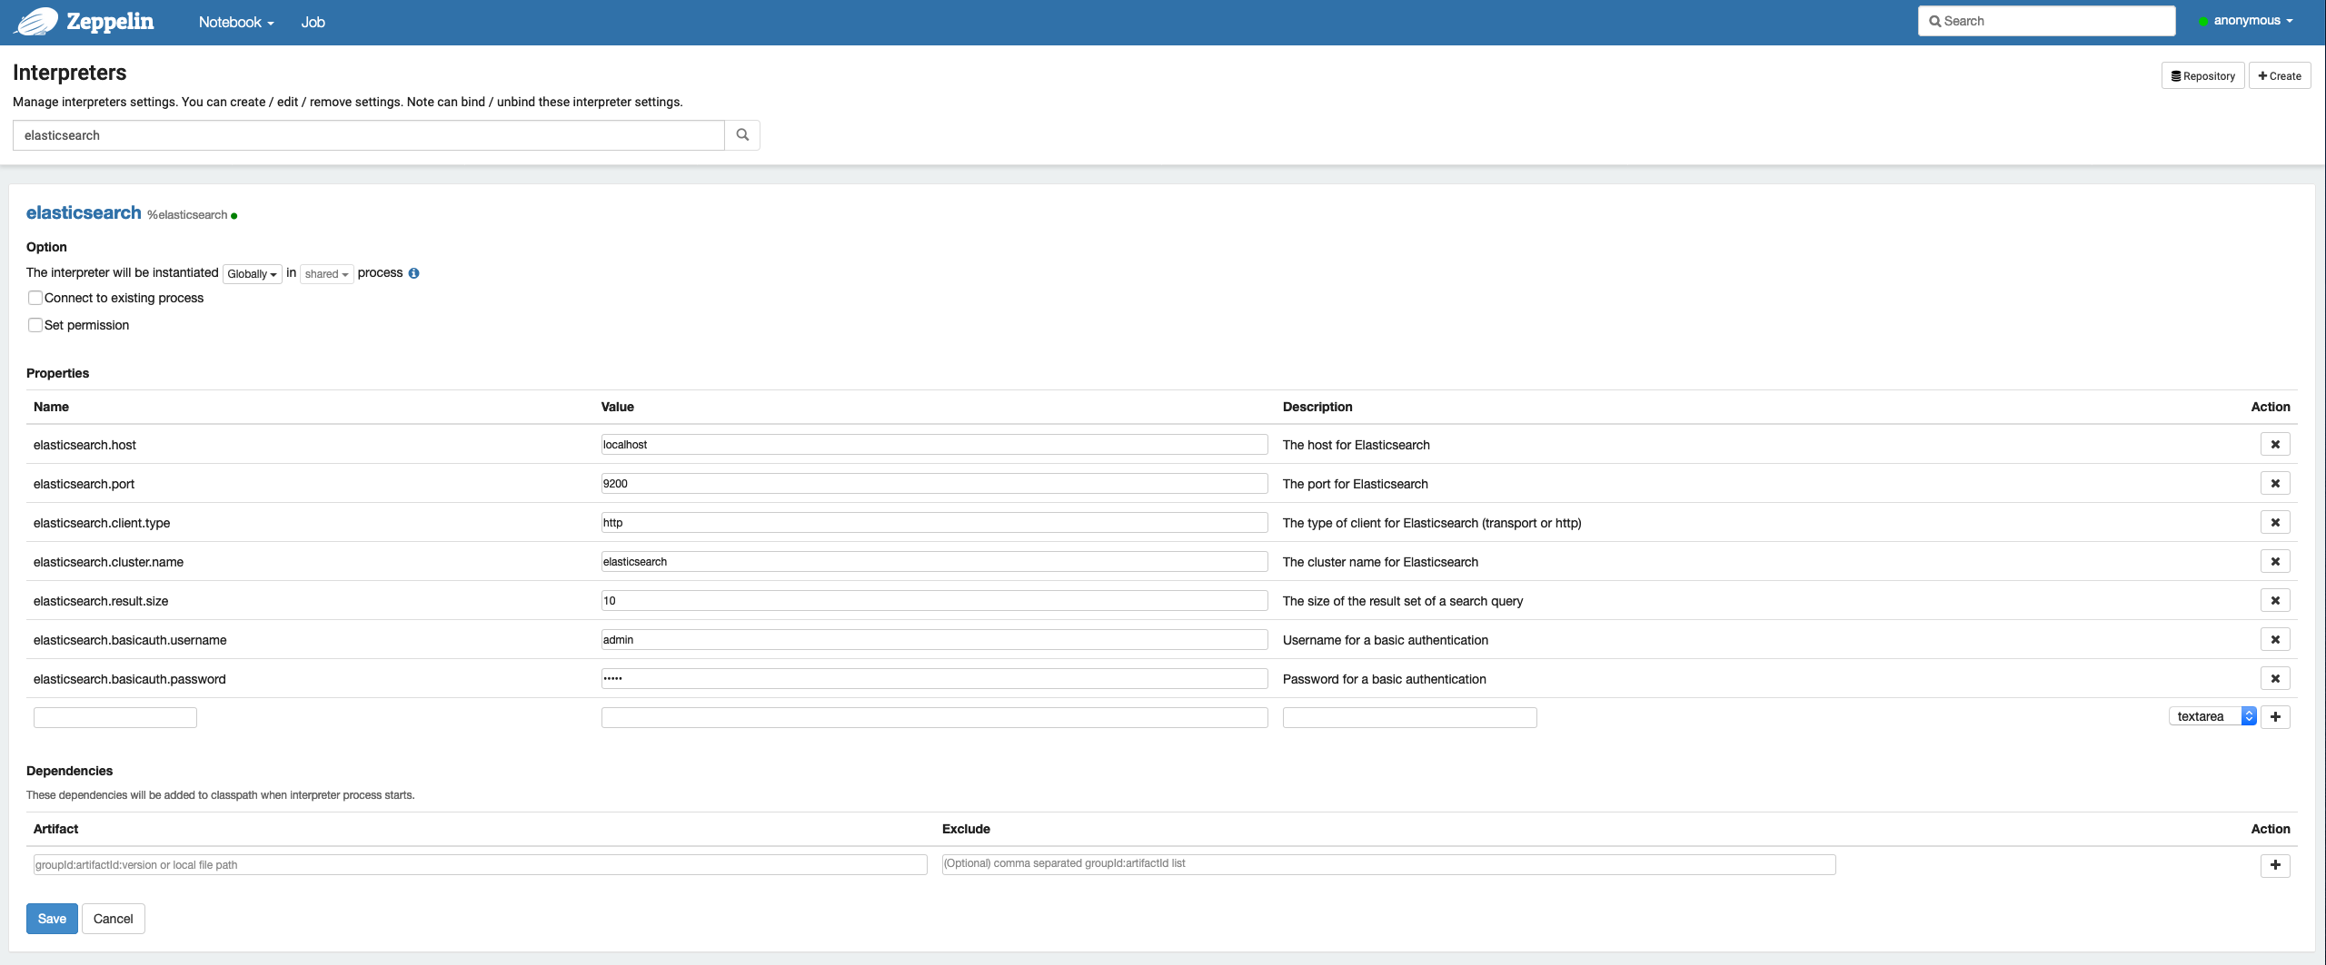Screen dimensions: 2326x965
Task: Remove the elasticsearch.cluster.name property
Action: [x=2275, y=562]
